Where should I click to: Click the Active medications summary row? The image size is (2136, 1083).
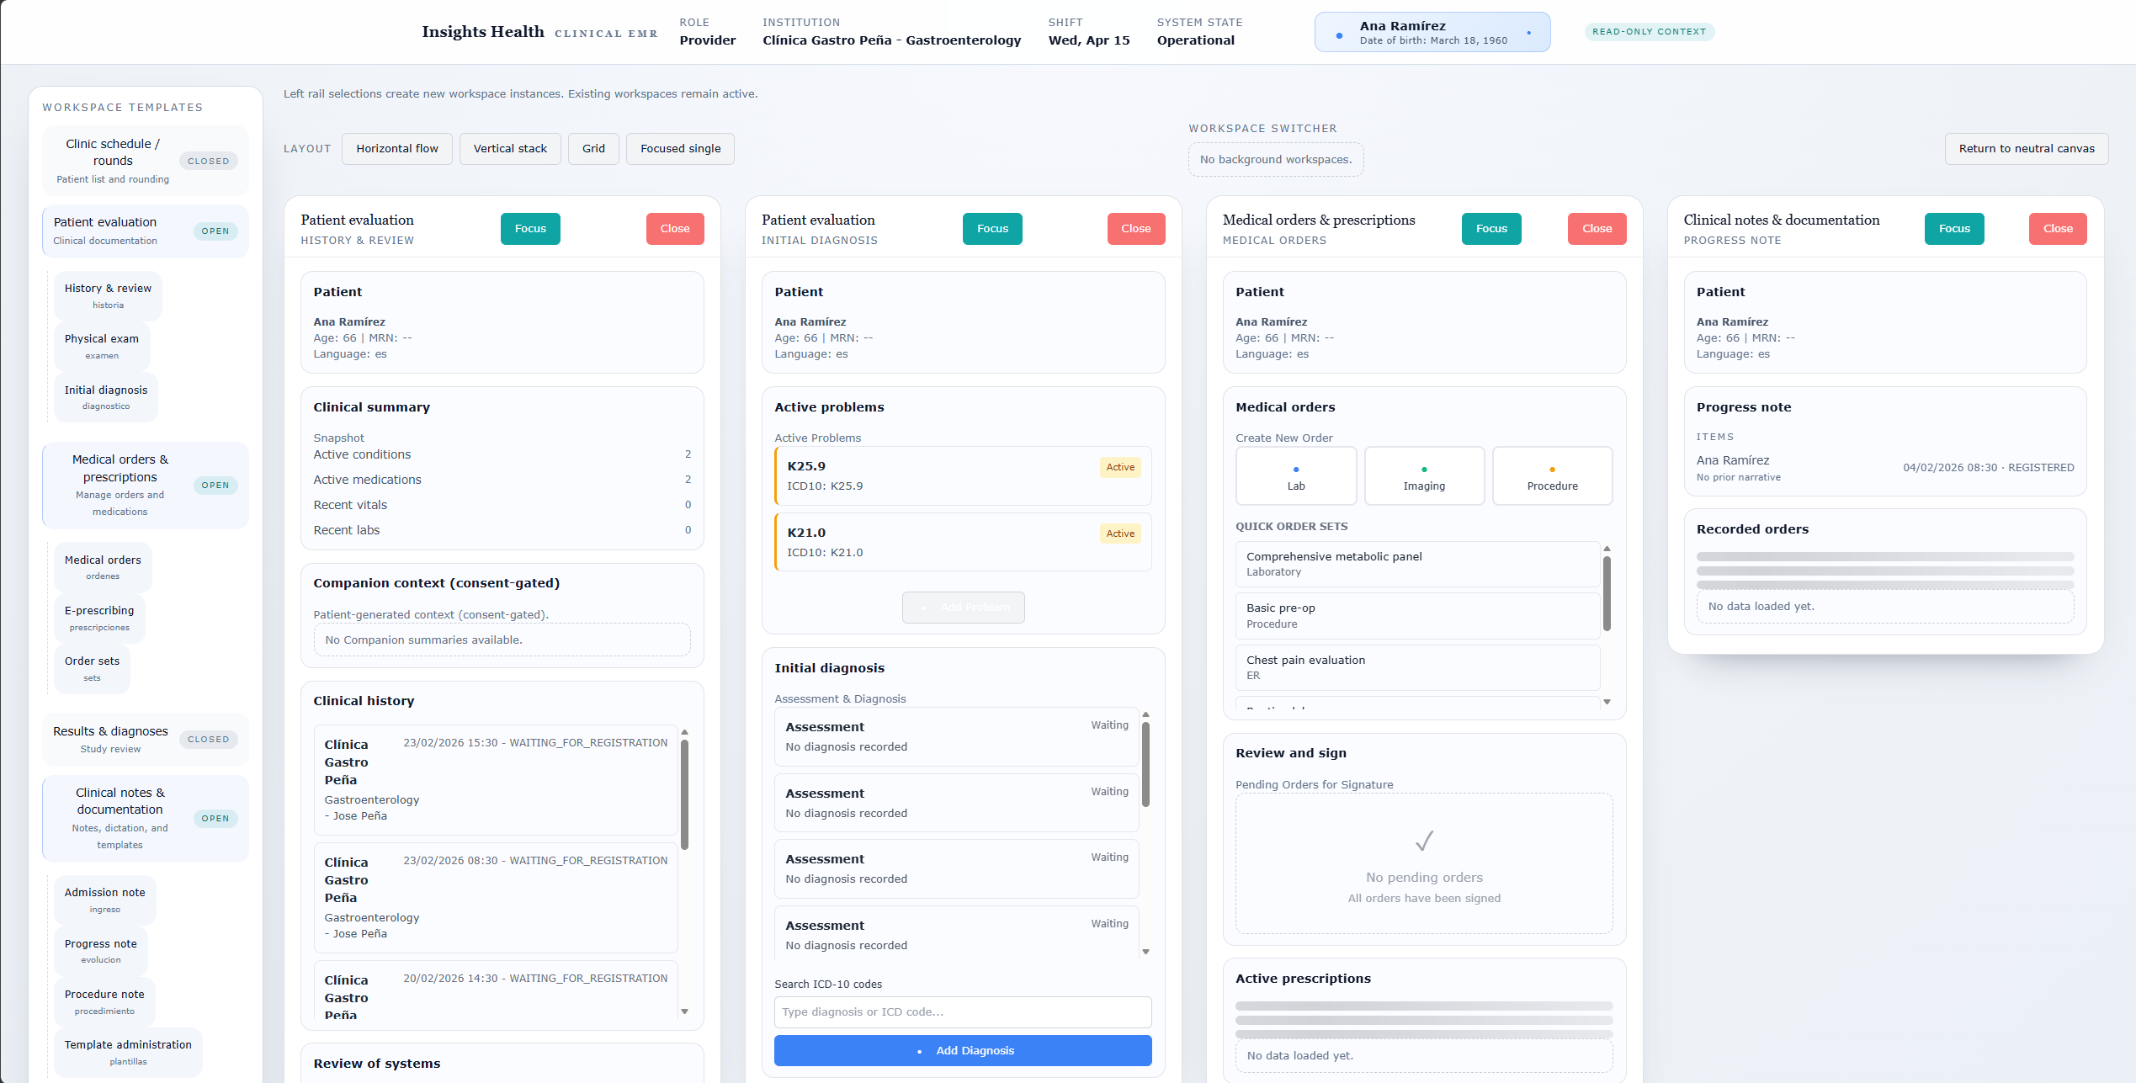tap(502, 480)
